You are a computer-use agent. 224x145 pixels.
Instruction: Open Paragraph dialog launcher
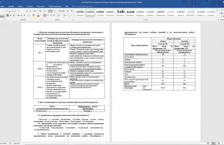click(x=73, y=20)
